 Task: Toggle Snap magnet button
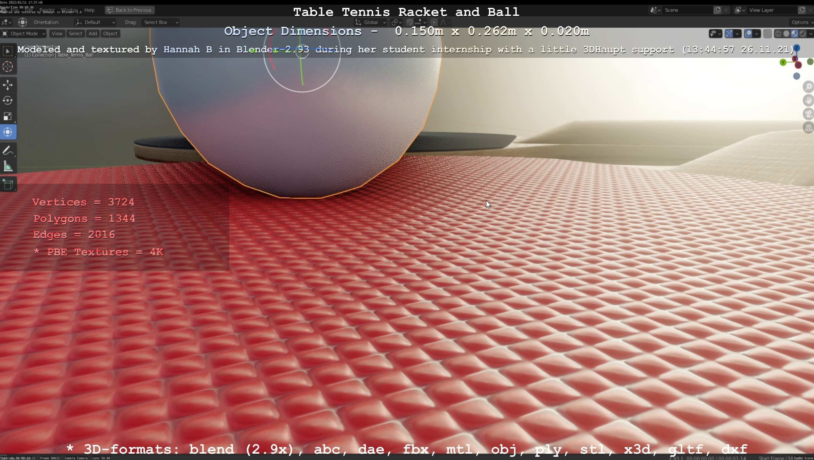pyautogui.click(x=409, y=23)
